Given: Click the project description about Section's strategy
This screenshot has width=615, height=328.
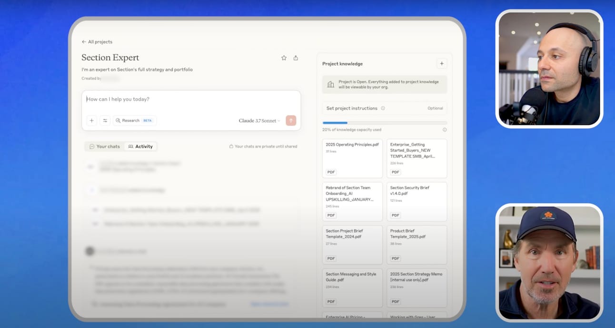Looking at the screenshot, I should (137, 70).
